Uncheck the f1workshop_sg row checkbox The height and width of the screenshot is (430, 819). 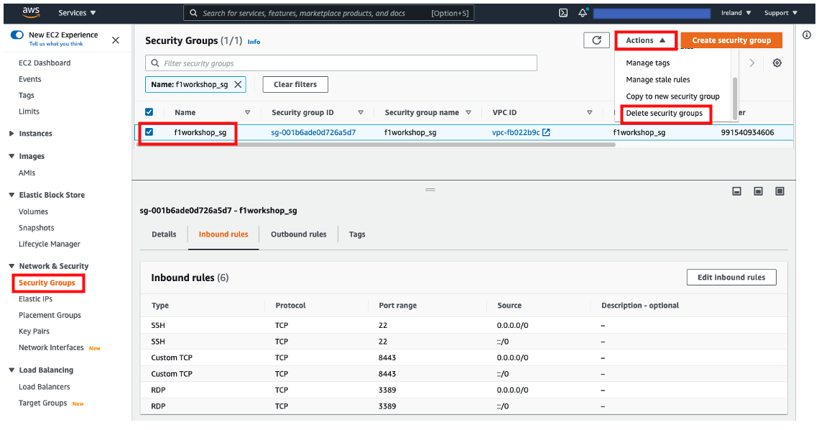(149, 132)
